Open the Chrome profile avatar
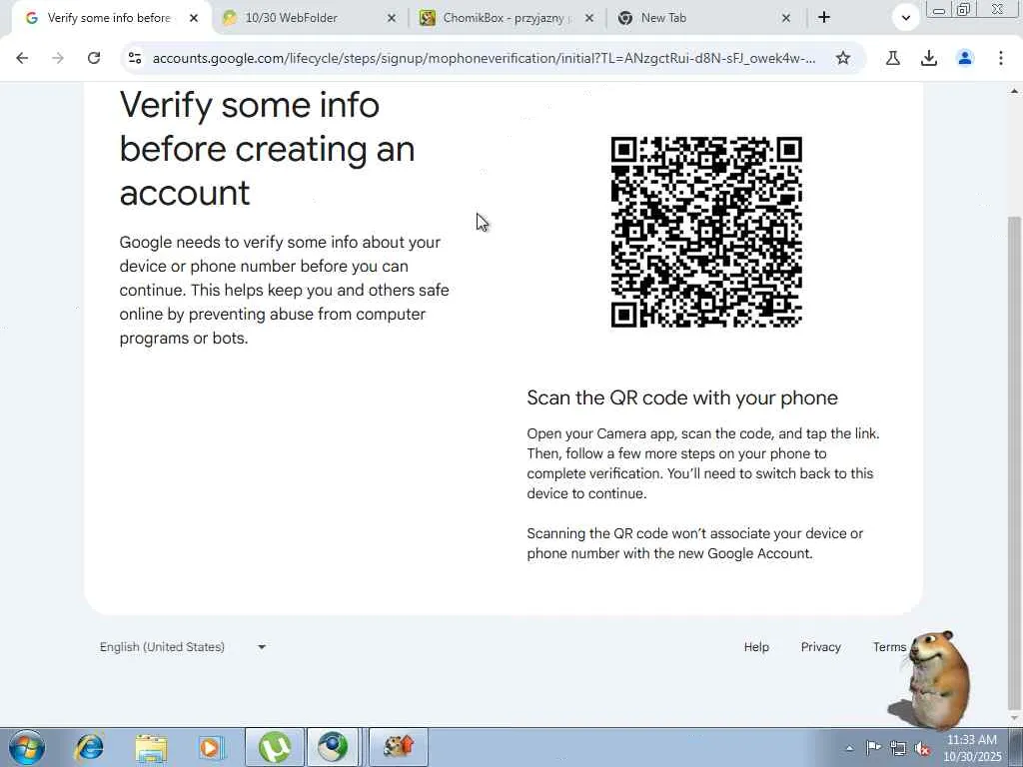The width and height of the screenshot is (1023, 767). click(965, 58)
